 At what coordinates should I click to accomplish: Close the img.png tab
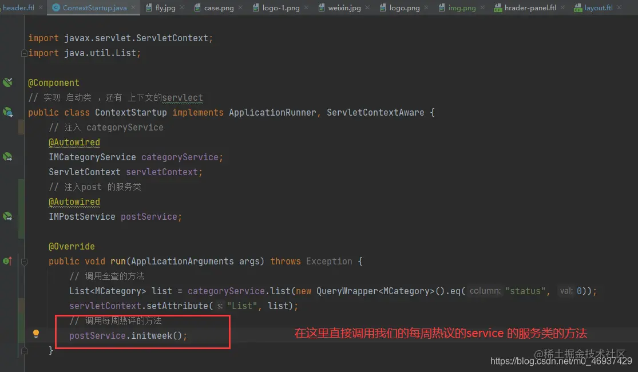point(482,7)
